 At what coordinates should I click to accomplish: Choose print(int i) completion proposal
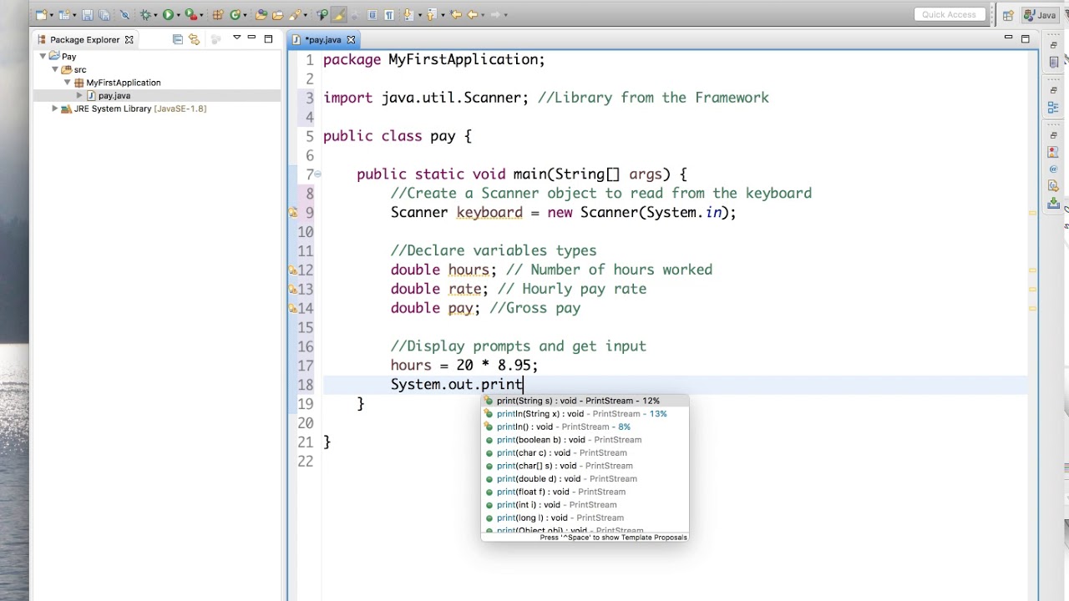click(x=585, y=505)
